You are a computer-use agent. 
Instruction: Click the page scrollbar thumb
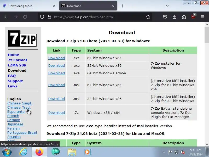tap(207, 35)
